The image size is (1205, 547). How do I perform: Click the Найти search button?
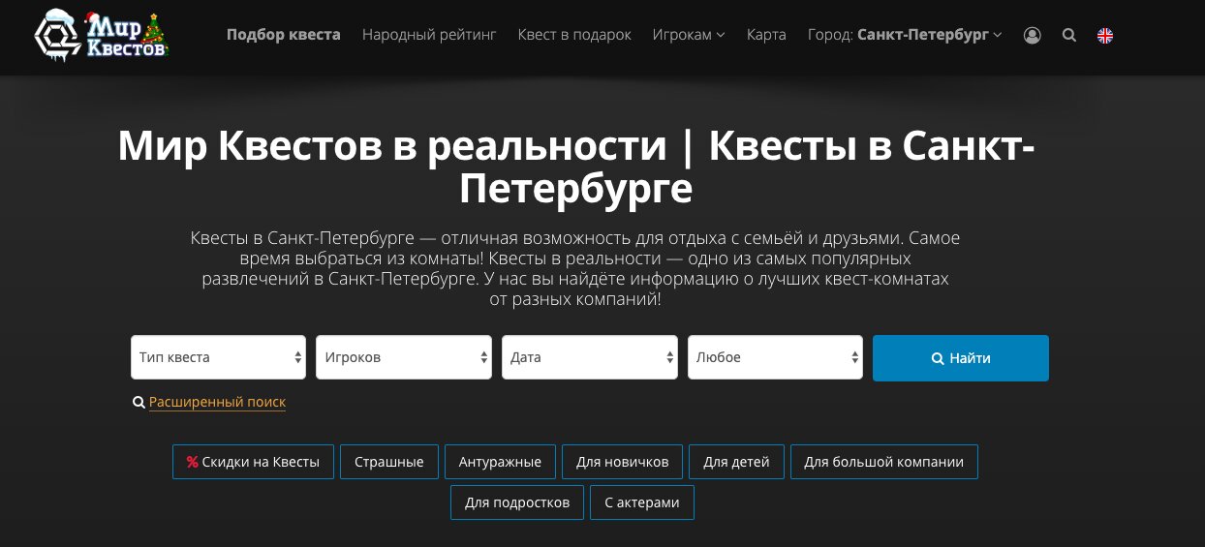(961, 358)
